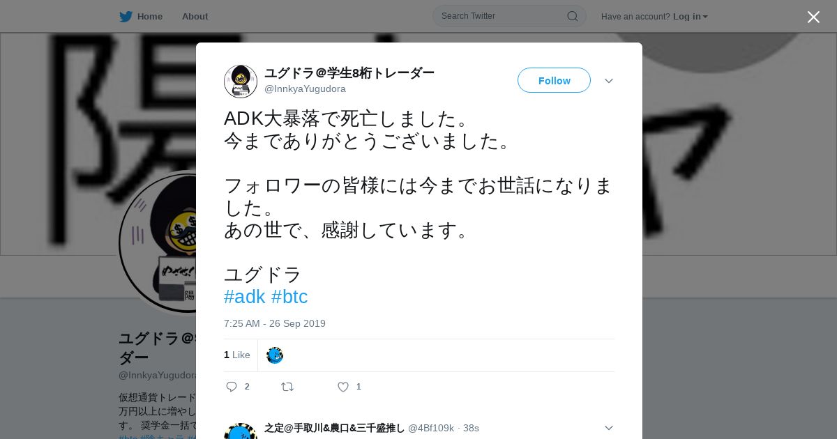This screenshot has height=439, width=837.
Task: Open the tweet author's avatar in popup
Action: click(x=241, y=82)
